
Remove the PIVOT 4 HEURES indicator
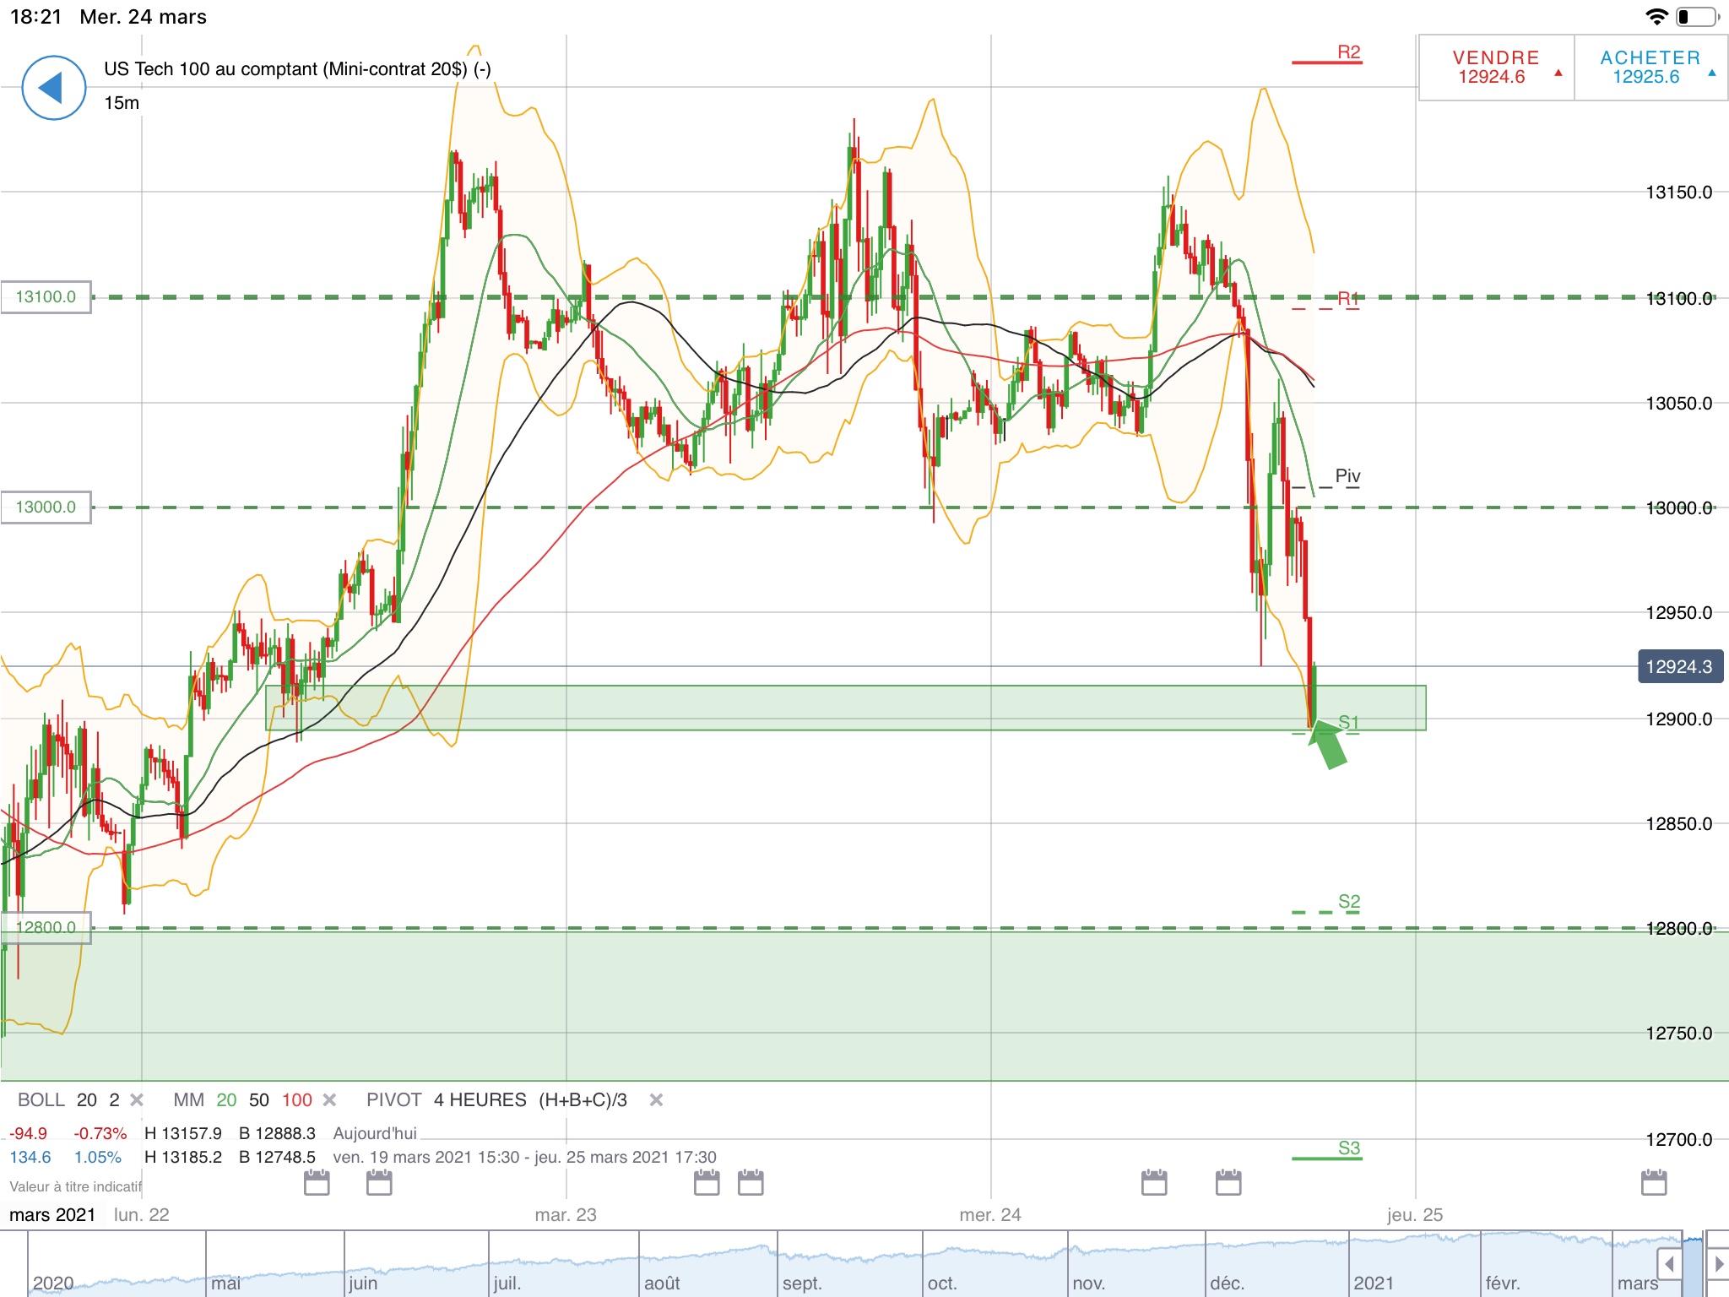(656, 1100)
